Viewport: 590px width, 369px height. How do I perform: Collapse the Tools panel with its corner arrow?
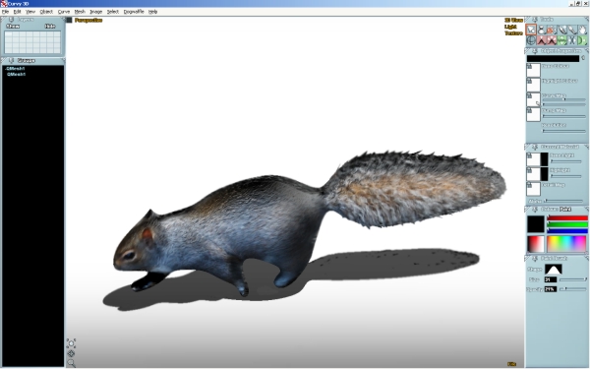[x=587, y=19]
